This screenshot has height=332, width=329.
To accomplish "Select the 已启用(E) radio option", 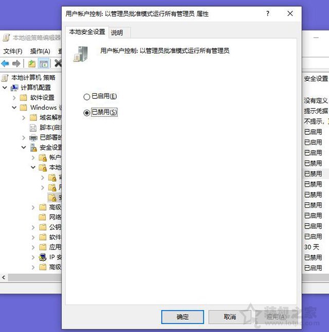I will tap(100, 97).
